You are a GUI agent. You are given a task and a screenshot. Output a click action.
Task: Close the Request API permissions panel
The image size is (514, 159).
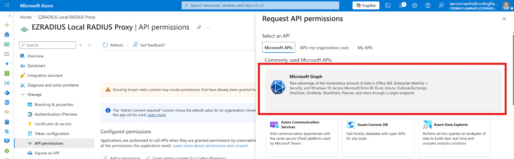tap(504, 19)
